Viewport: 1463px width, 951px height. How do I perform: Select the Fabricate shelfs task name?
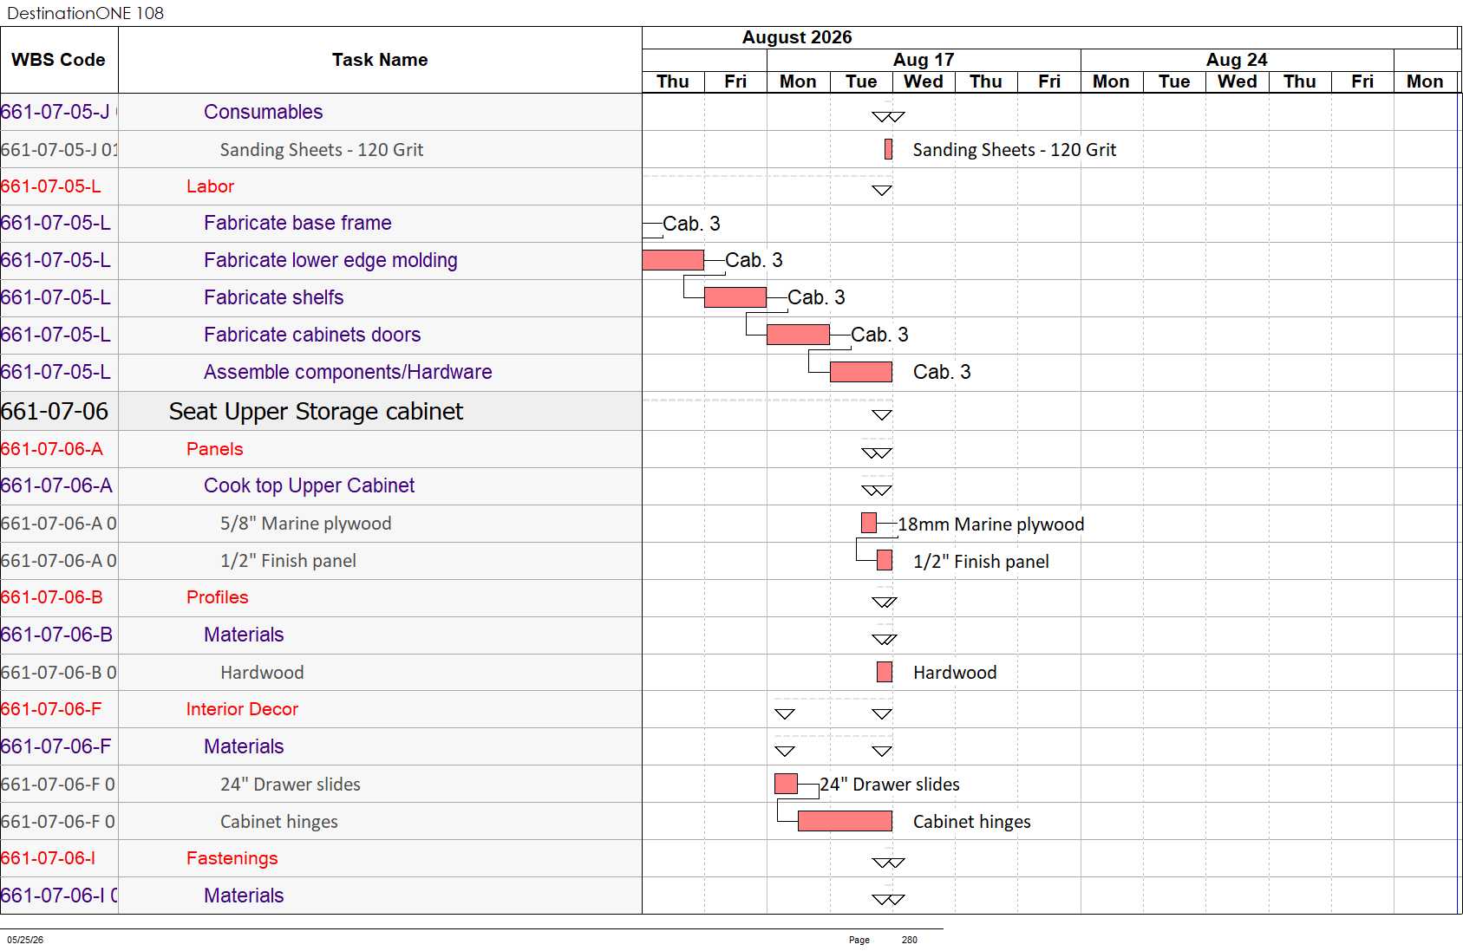273,297
